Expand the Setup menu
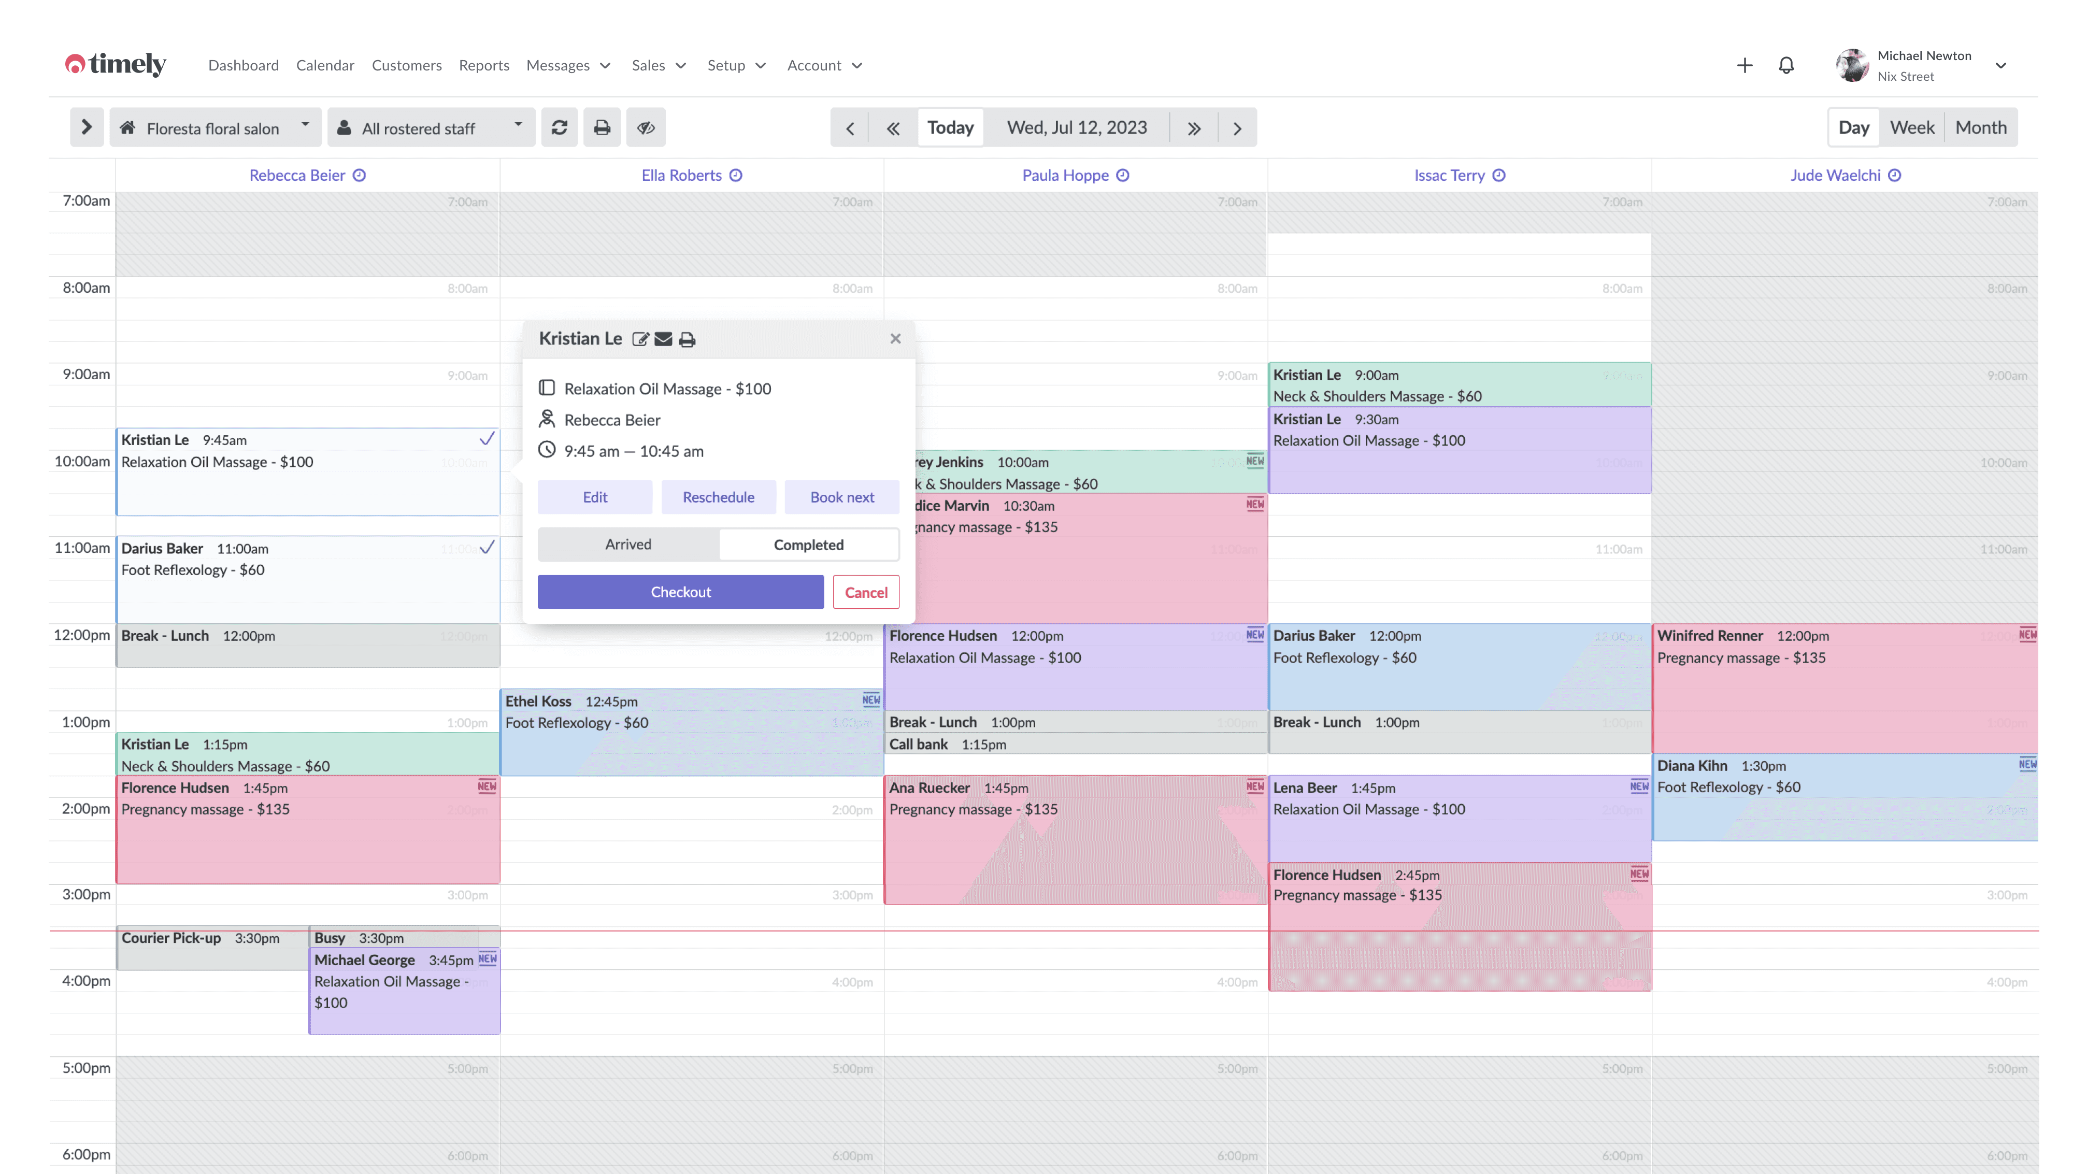The image size is (2087, 1174). 736,66
